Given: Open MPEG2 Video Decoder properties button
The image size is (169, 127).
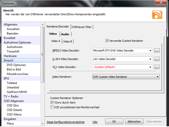Looking at the screenshot, I should click(157, 50).
